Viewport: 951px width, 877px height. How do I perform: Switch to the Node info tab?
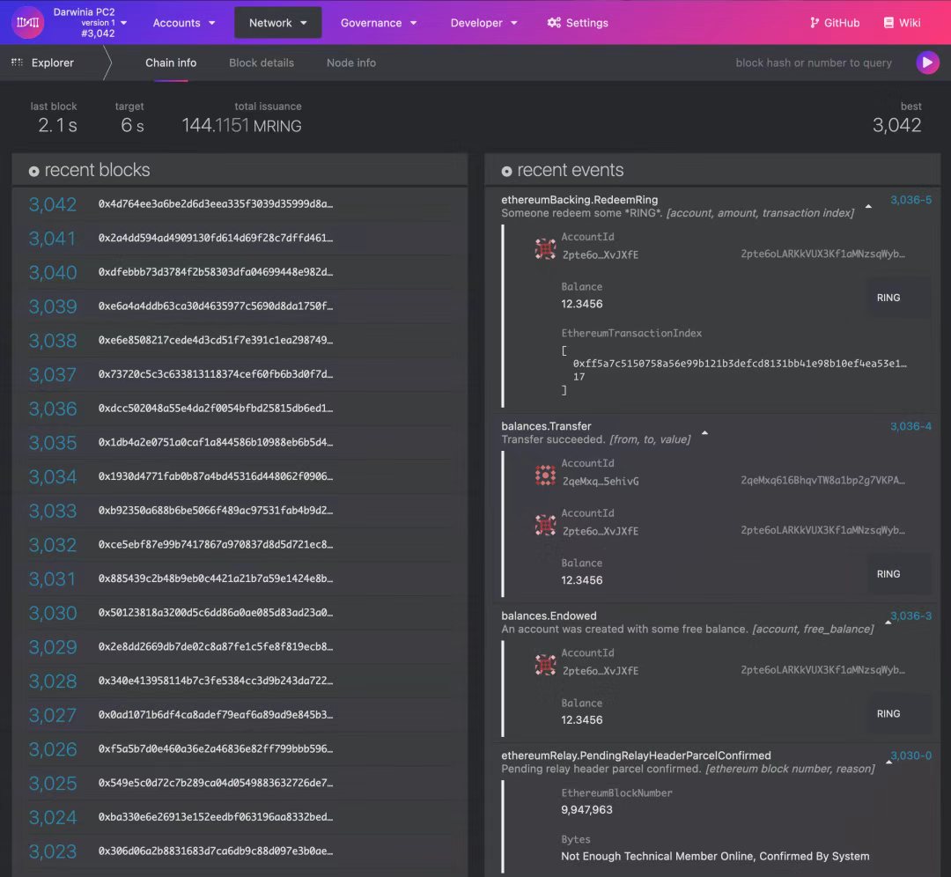tap(350, 63)
